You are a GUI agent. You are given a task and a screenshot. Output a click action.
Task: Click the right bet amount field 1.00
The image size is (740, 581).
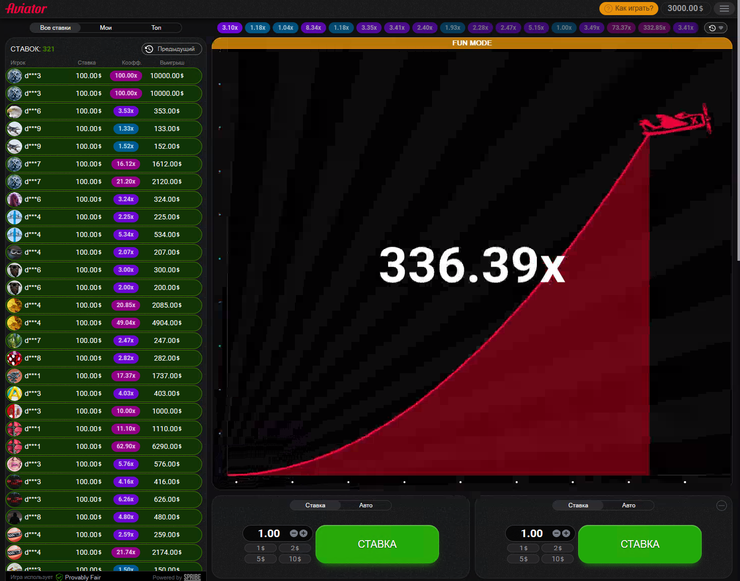point(532,533)
